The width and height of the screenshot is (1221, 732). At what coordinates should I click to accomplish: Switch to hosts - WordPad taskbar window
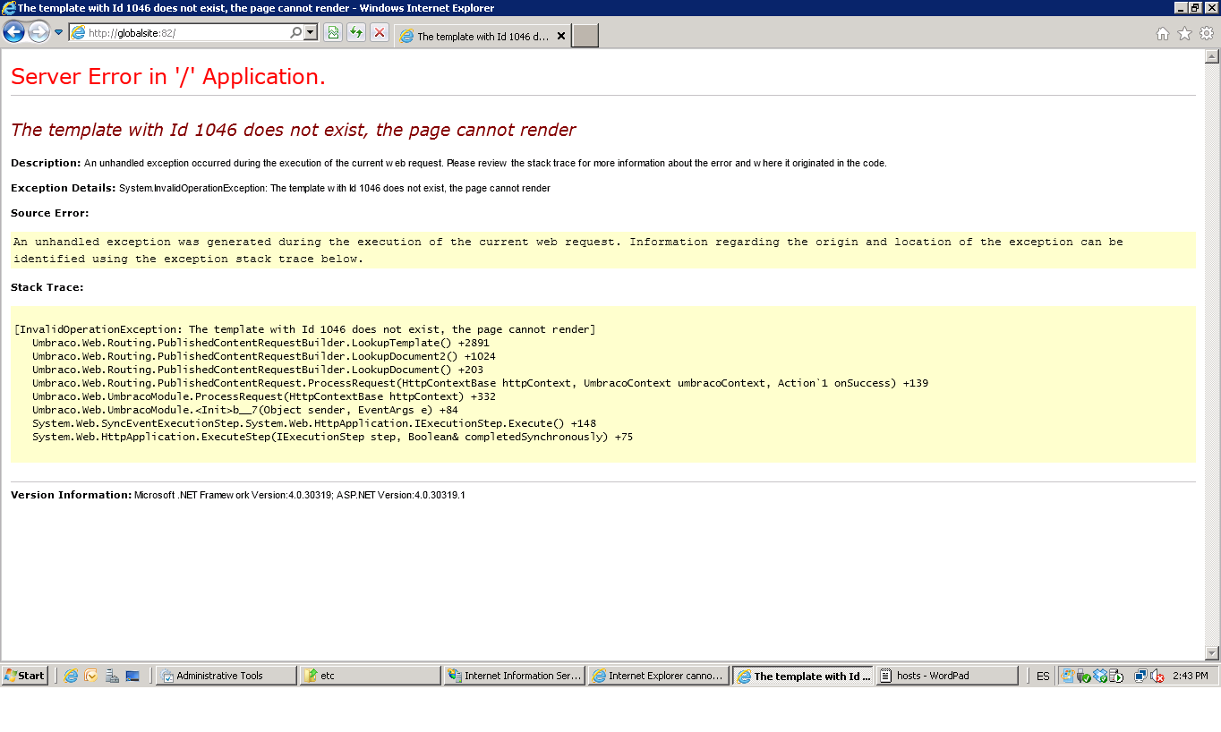pos(947,676)
